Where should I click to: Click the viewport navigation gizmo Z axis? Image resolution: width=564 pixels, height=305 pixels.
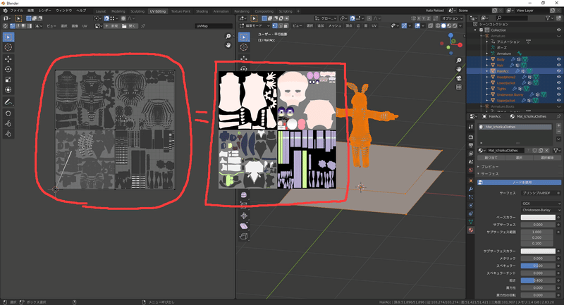coord(450,35)
